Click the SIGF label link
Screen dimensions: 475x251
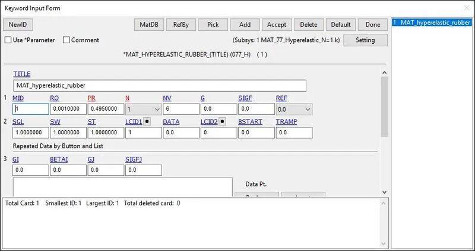pos(245,98)
